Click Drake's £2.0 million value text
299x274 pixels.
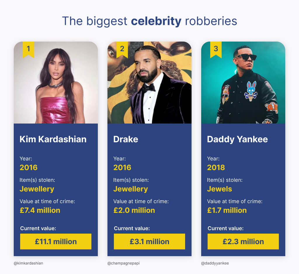[134, 210]
